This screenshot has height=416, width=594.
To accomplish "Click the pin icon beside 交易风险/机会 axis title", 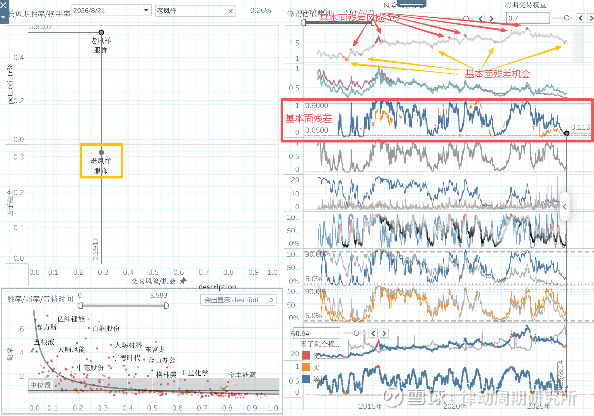I will click(183, 281).
